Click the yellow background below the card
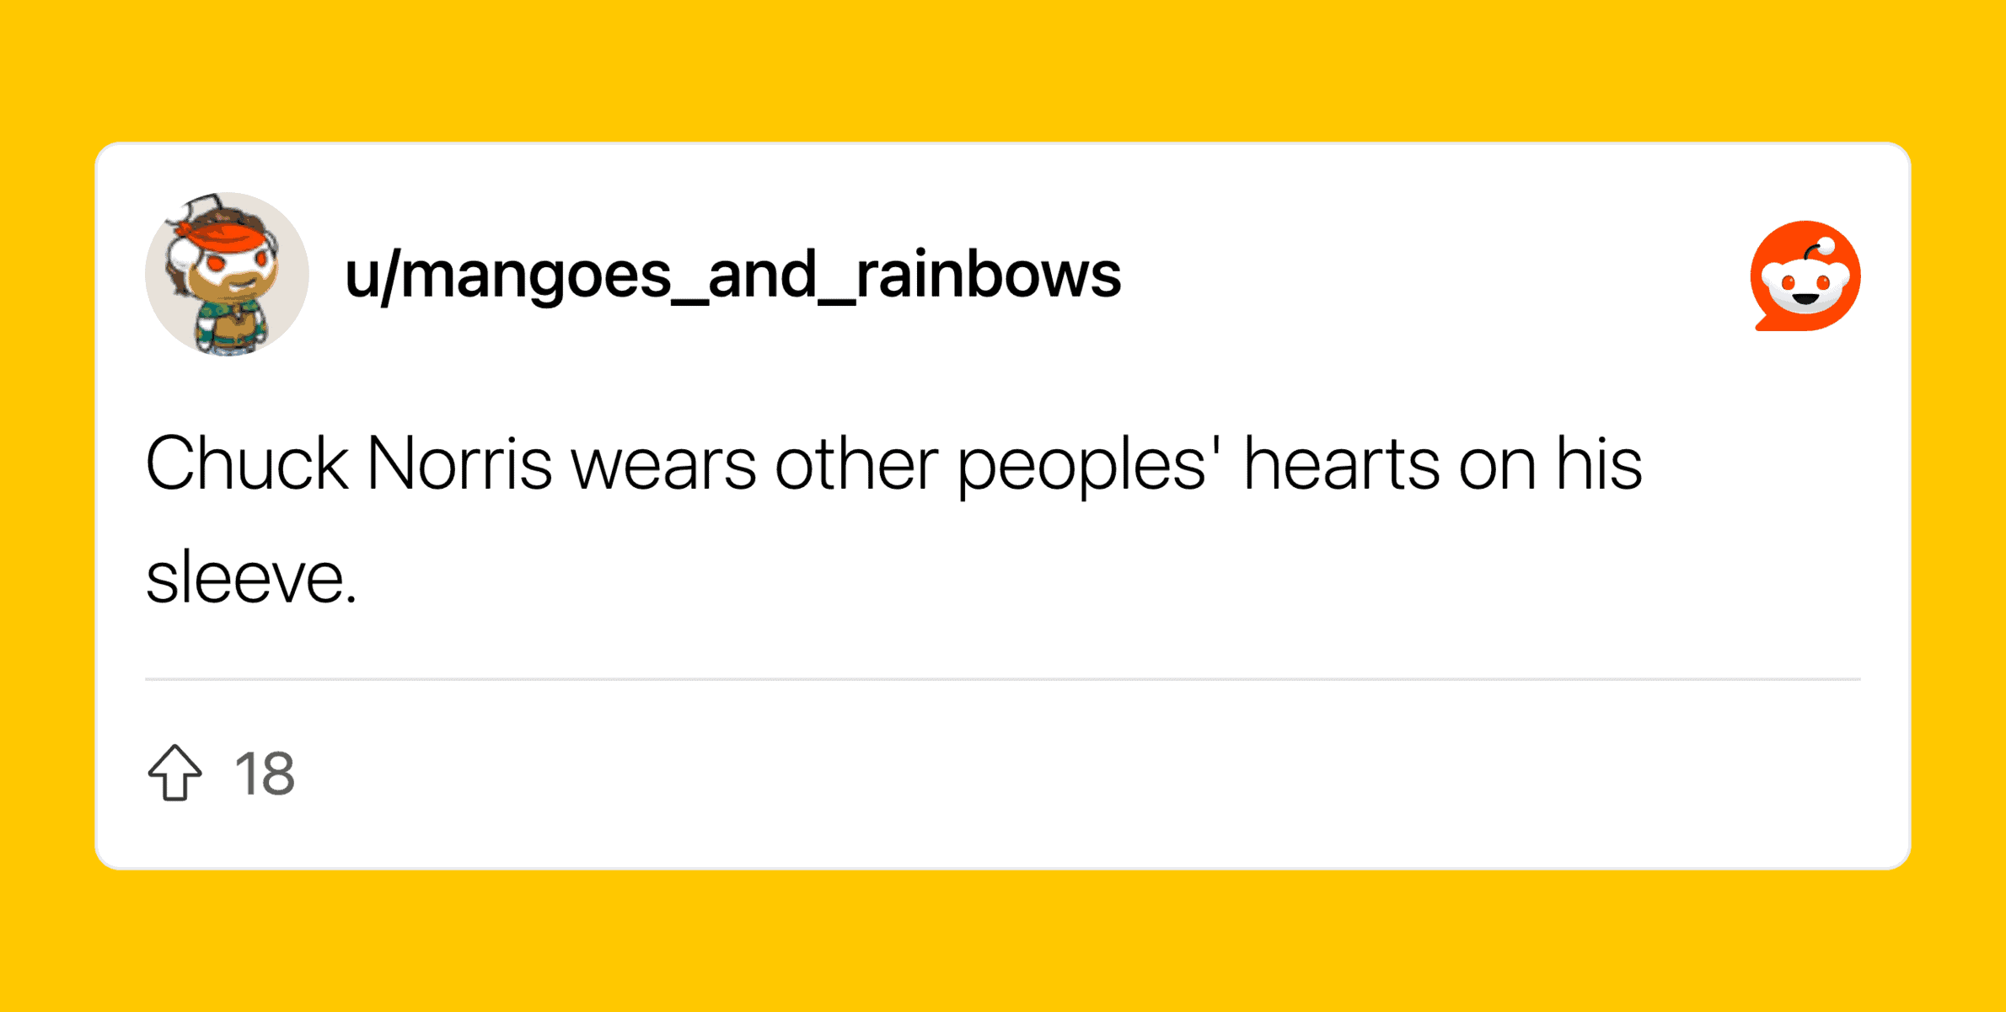Screen dimensions: 2006x1012 [1003, 944]
